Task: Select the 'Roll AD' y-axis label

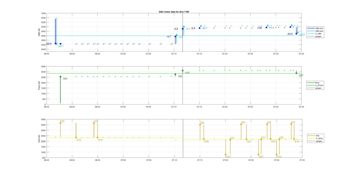Action: pyautogui.click(x=39, y=138)
